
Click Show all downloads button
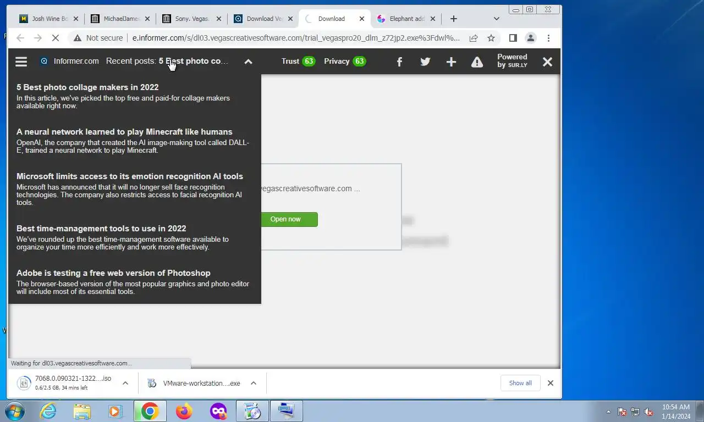coord(520,383)
